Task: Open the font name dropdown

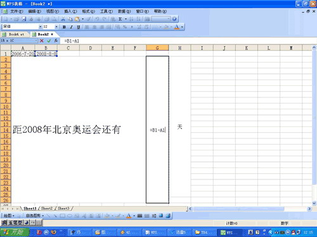Action: coord(40,27)
